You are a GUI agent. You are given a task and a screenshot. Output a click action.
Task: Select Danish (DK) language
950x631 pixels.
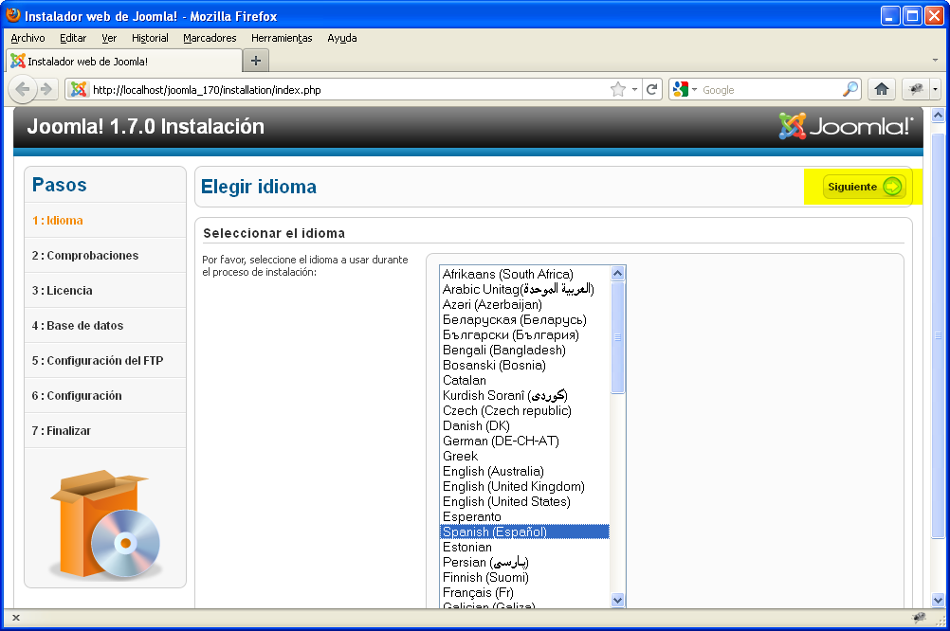point(524,425)
